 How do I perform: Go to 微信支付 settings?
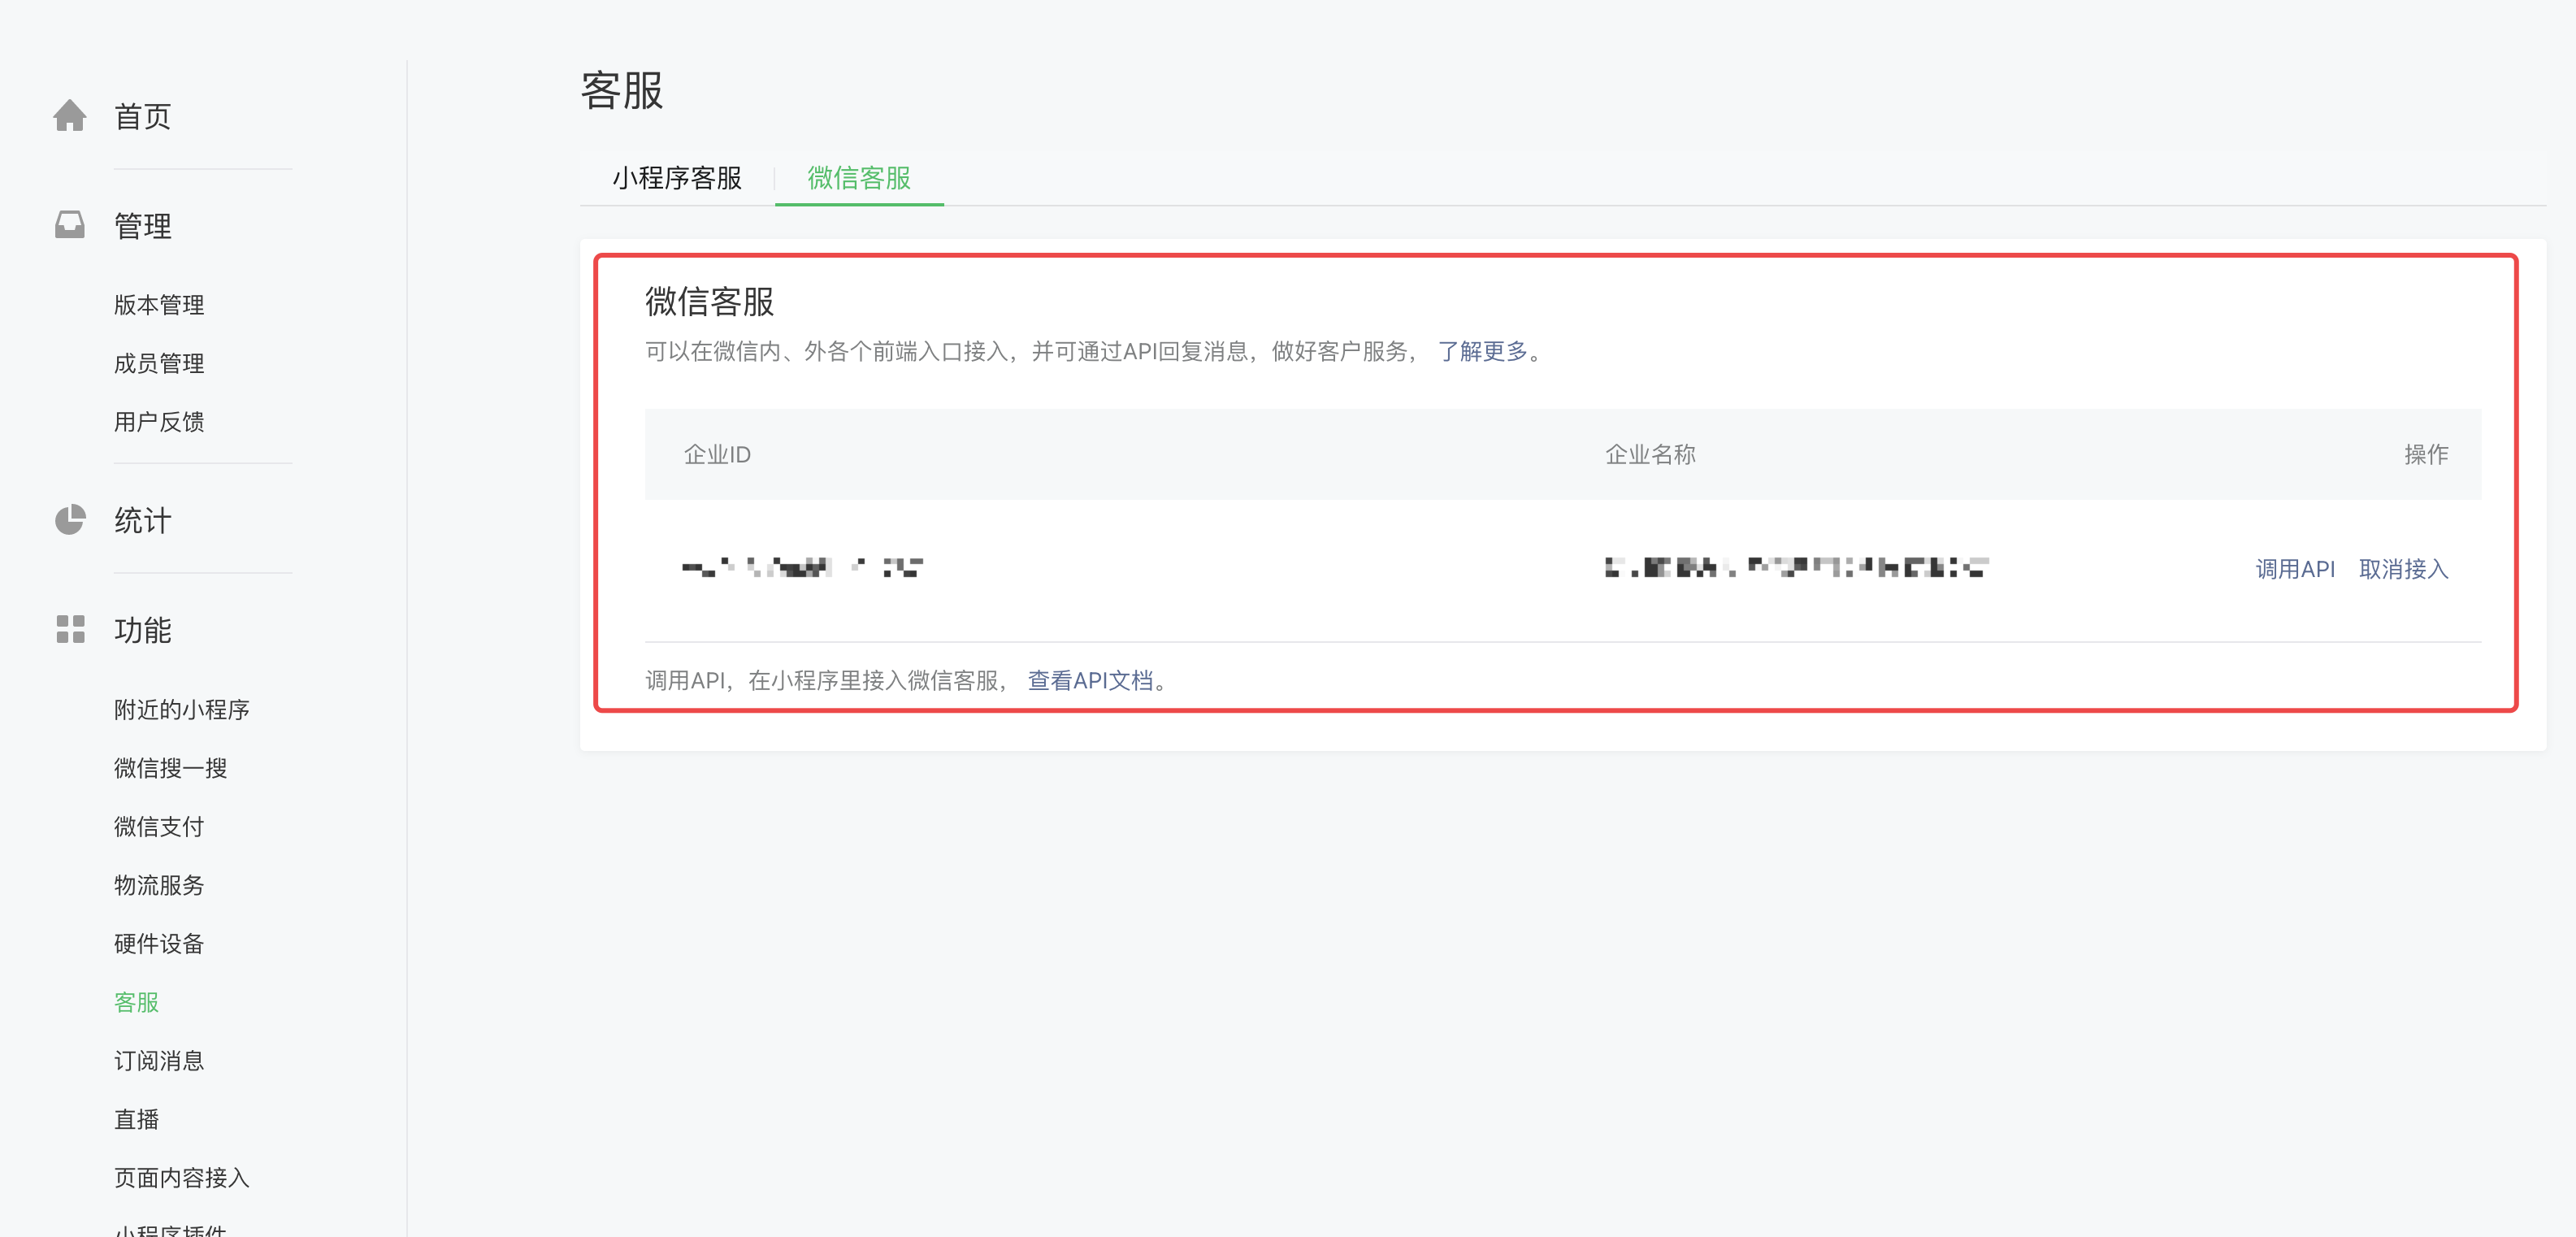point(159,826)
